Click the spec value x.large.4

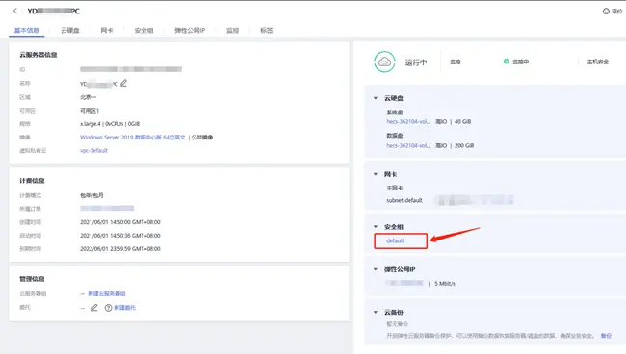(91, 124)
